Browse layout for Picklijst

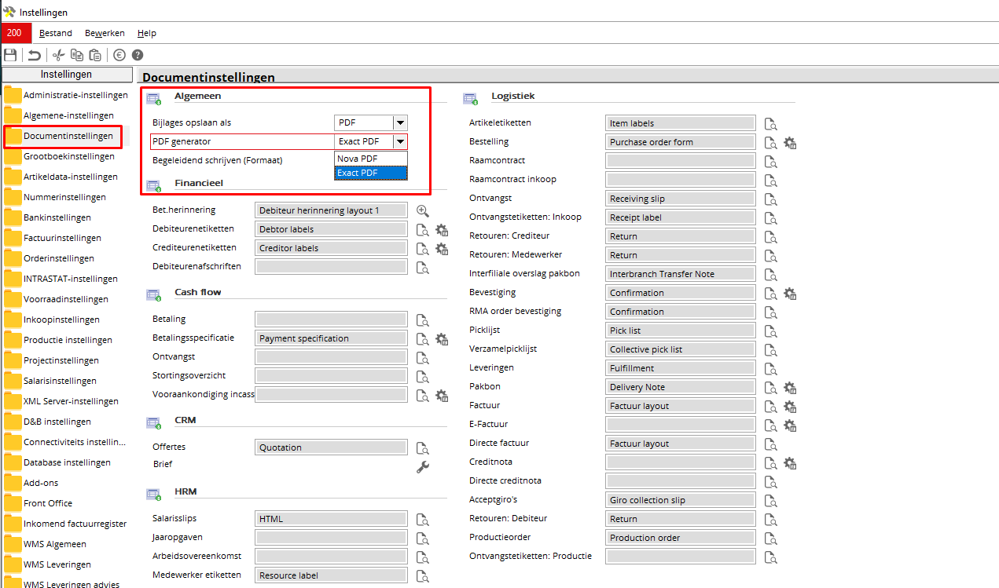coord(772,331)
